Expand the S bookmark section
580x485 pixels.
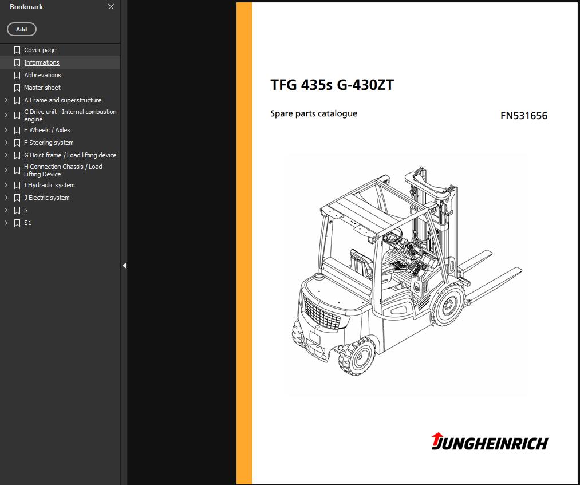(x=6, y=210)
